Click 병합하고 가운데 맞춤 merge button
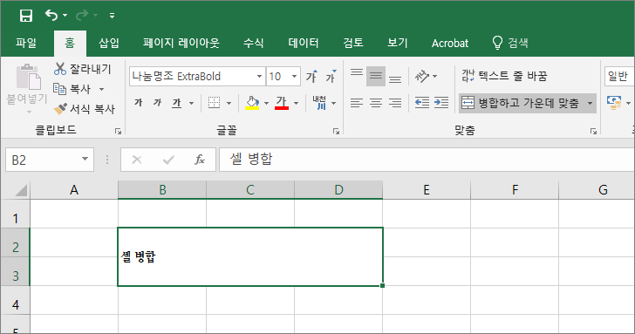The height and width of the screenshot is (334, 635). 521,103
